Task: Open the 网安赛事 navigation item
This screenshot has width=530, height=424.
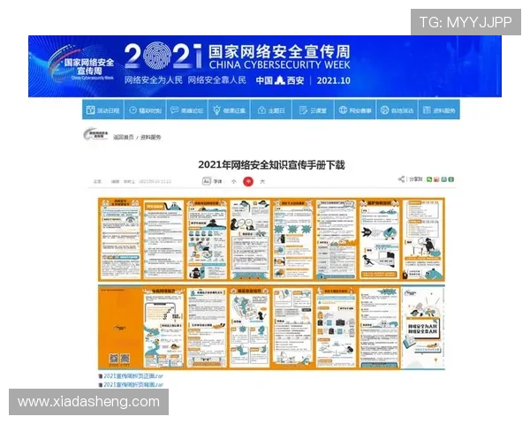Action: click(x=355, y=110)
